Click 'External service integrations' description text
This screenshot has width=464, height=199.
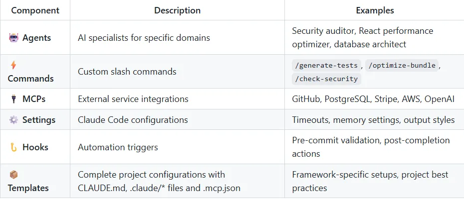point(133,99)
